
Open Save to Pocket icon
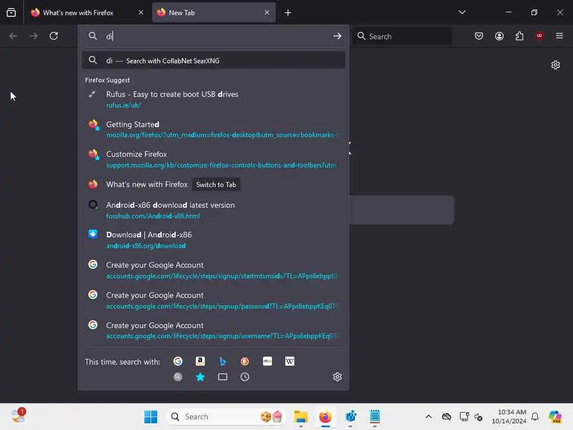pos(479,36)
